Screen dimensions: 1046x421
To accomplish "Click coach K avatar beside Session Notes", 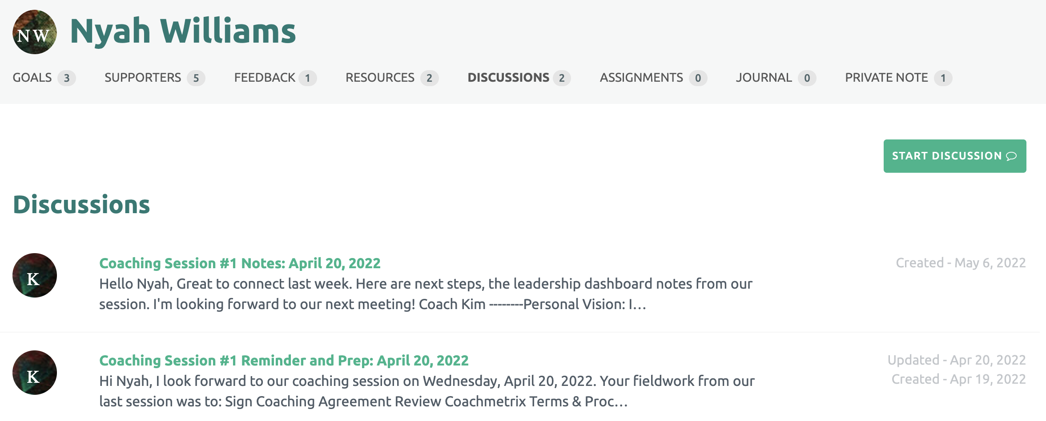I will pyautogui.click(x=35, y=275).
